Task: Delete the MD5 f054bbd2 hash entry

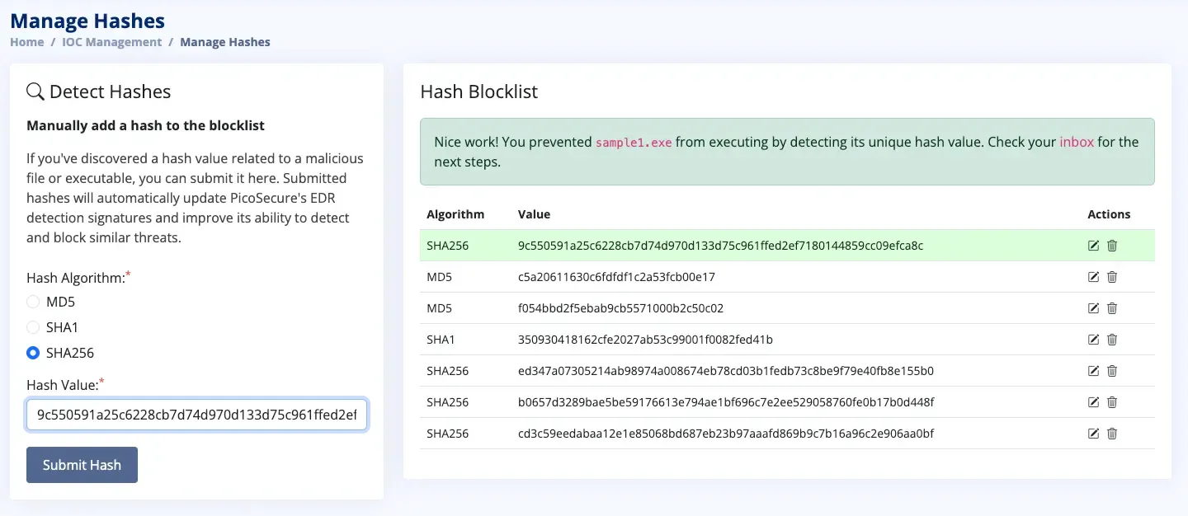Action: [x=1112, y=308]
